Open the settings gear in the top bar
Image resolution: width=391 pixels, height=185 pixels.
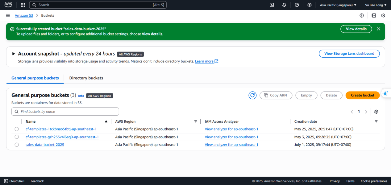click(310, 5)
